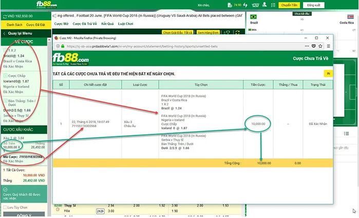Screen dimensions: 359x218
Task: Click the fb88.com logo in popup
Action: click(71, 59)
